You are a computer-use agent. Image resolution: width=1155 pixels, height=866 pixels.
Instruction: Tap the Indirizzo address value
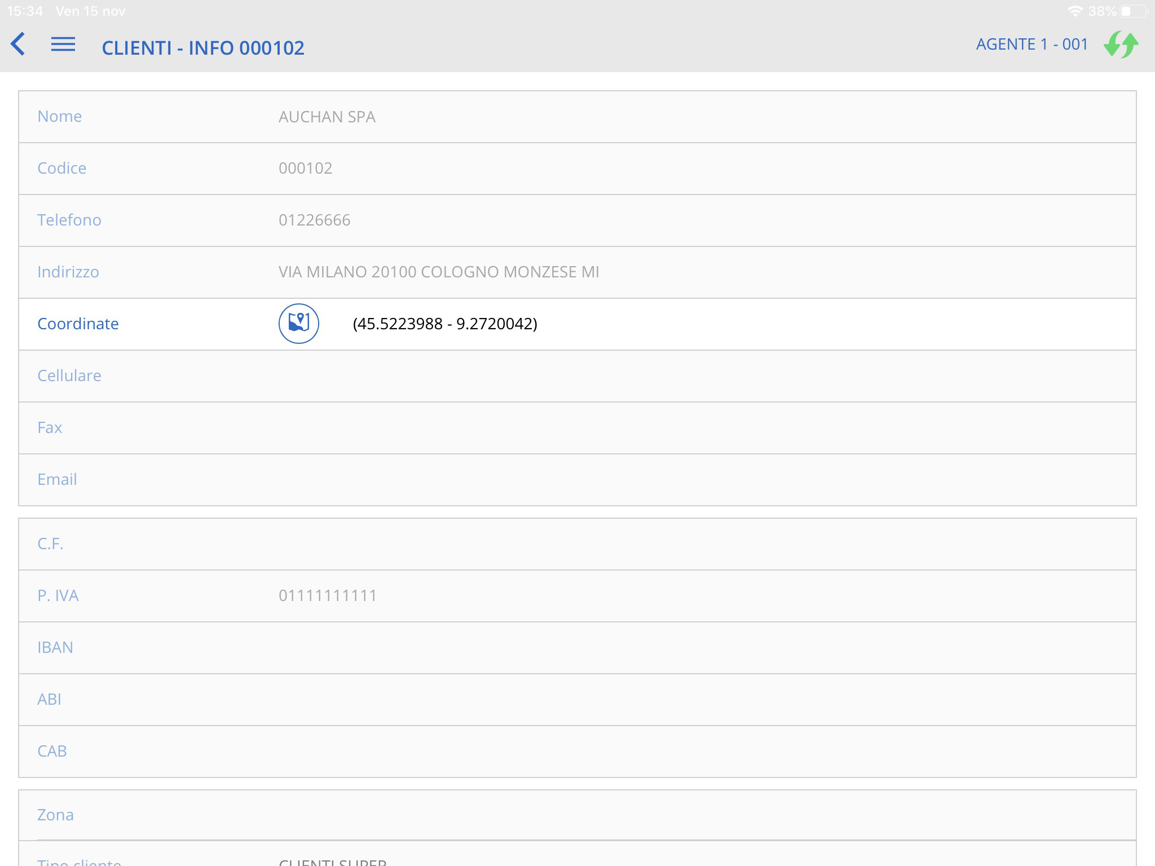click(x=438, y=272)
